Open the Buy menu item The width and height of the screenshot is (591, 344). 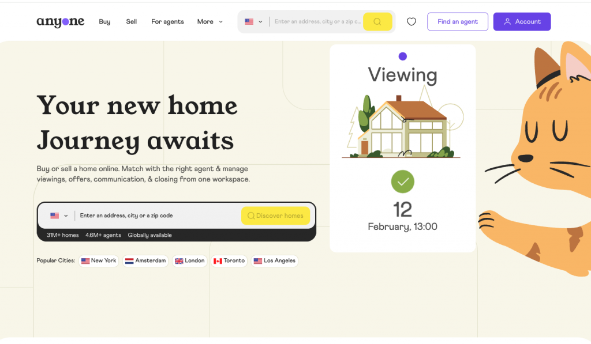pos(105,22)
